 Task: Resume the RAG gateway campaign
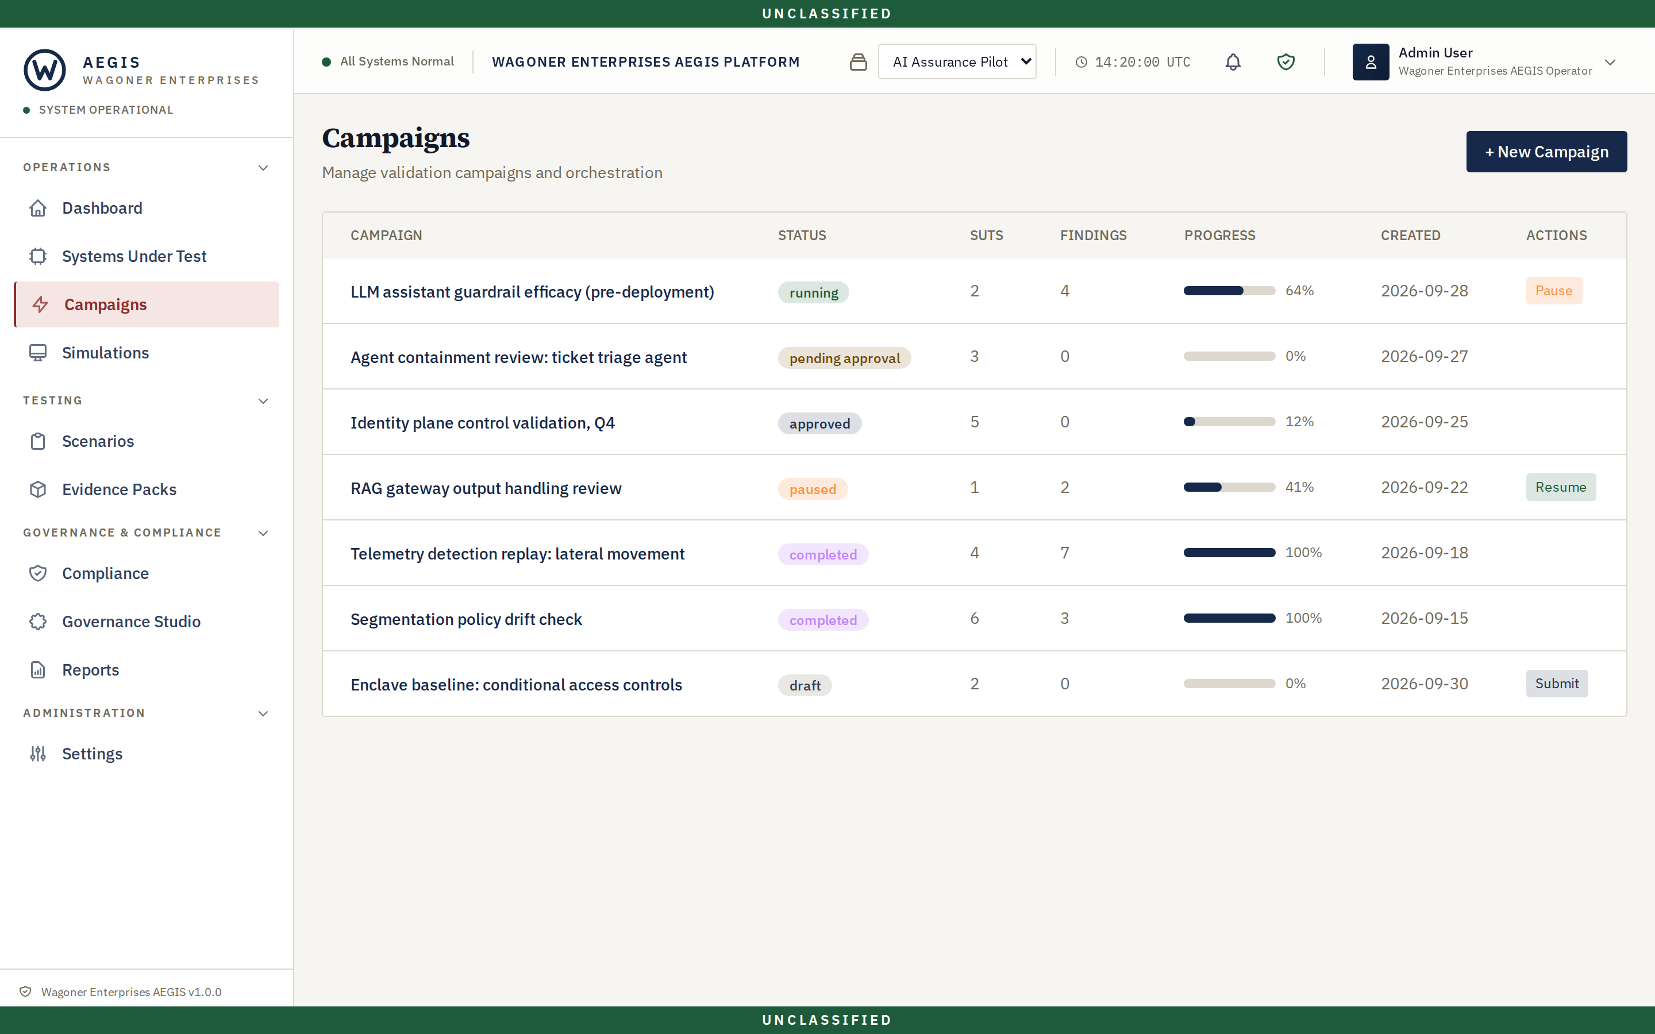click(x=1561, y=487)
